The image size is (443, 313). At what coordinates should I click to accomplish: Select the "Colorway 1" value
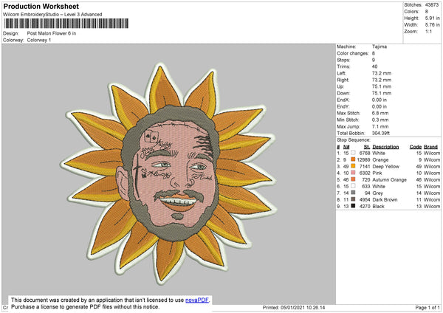[39, 40]
